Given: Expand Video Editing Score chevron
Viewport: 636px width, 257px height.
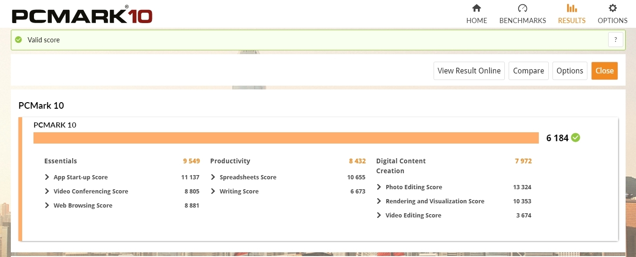Looking at the screenshot, I should coord(379,216).
